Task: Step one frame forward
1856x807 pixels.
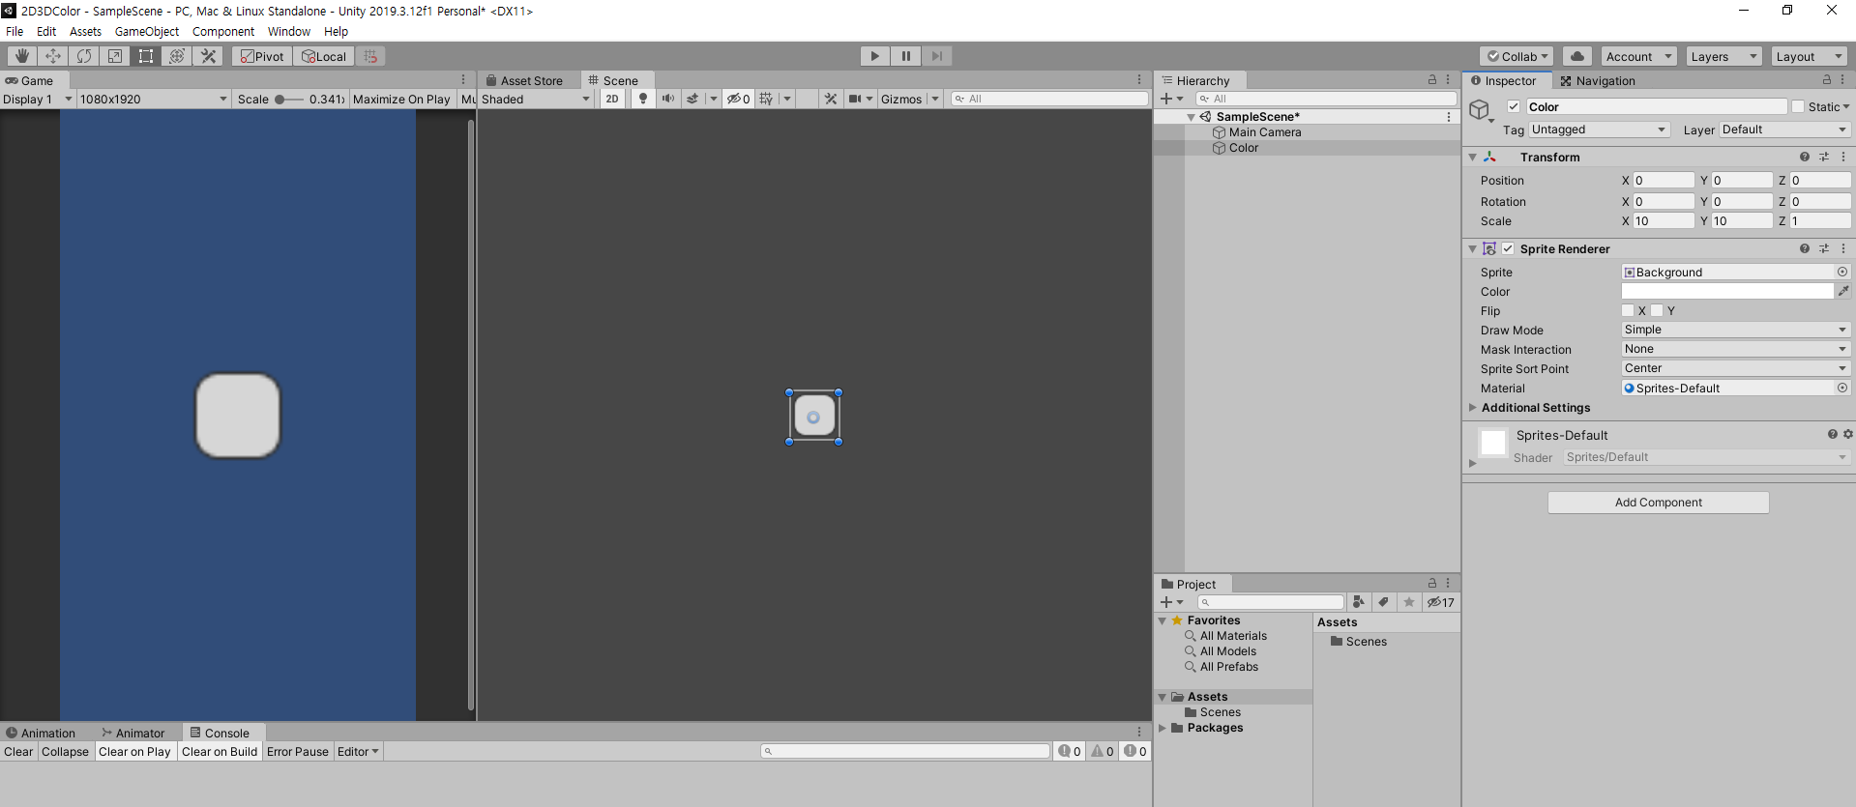Action: [936, 56]
